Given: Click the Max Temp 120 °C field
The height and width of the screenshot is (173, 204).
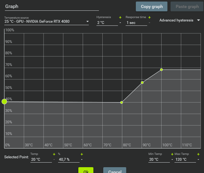Looking at the screenshot, I should [x=185, y=160].
